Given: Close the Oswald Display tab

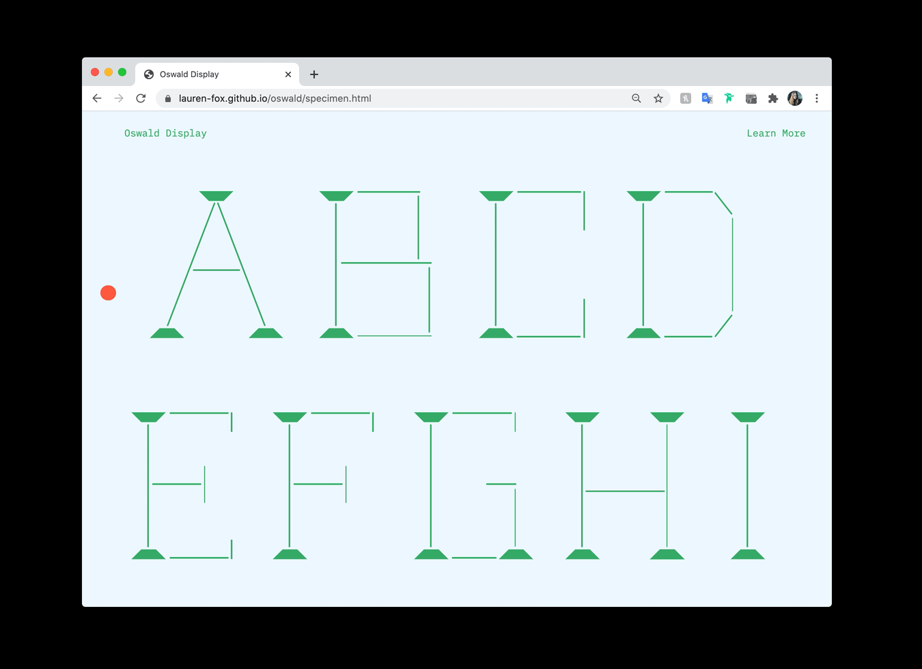Looking at the screenshot, I should tap(288, 74).
